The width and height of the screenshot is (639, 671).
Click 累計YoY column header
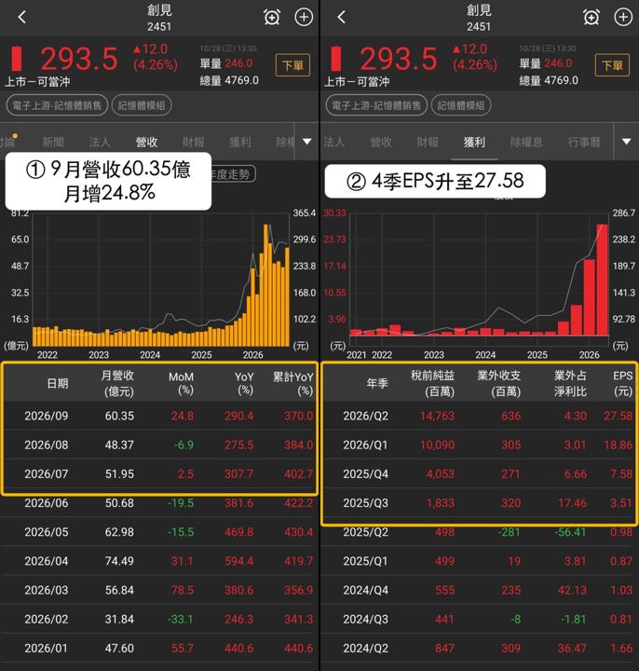(293, 383)
